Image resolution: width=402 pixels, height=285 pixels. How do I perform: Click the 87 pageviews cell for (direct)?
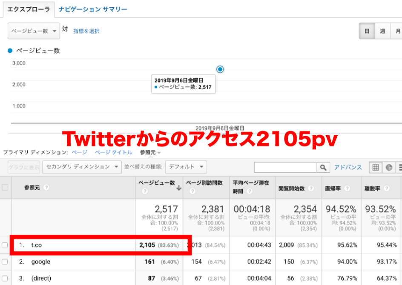(x=152, y=278)
